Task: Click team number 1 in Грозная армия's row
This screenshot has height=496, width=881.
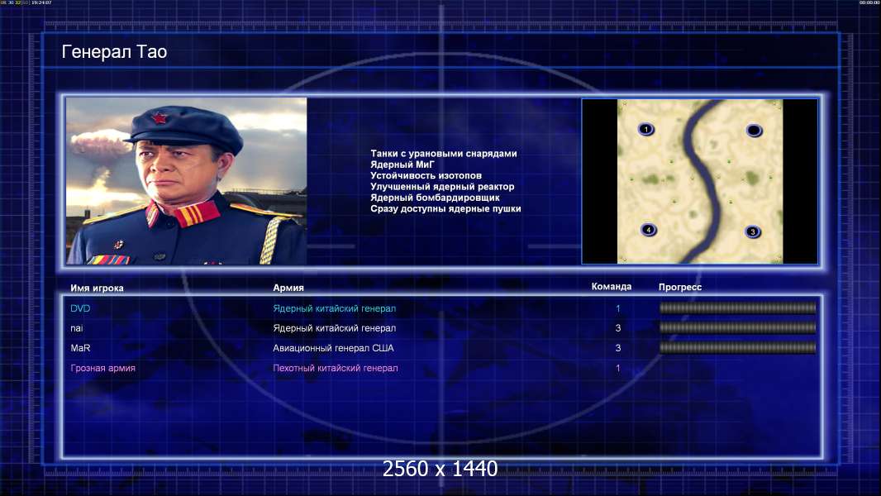Action: click(x=618, y=369)
